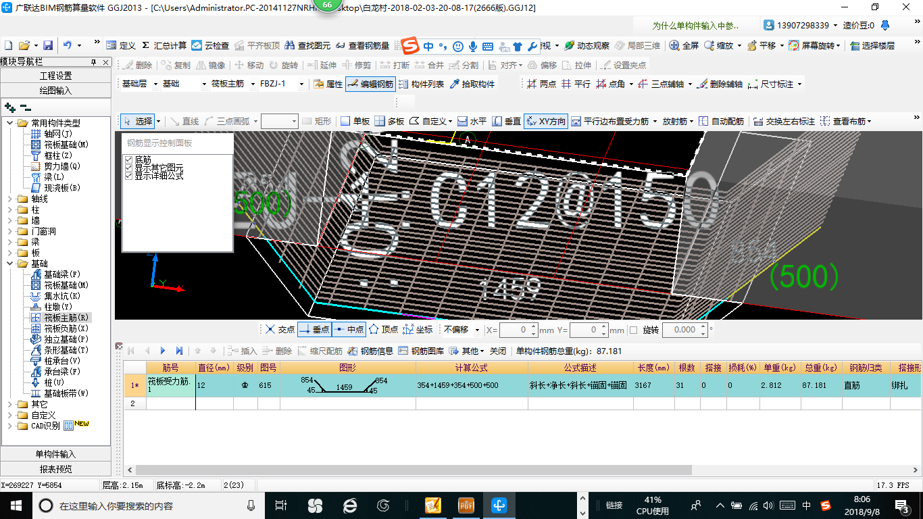Viewport: 923px width, 519px height.
Task: Click 选择楼层 button
Action: pyautogui.click(x=872, y=45)
